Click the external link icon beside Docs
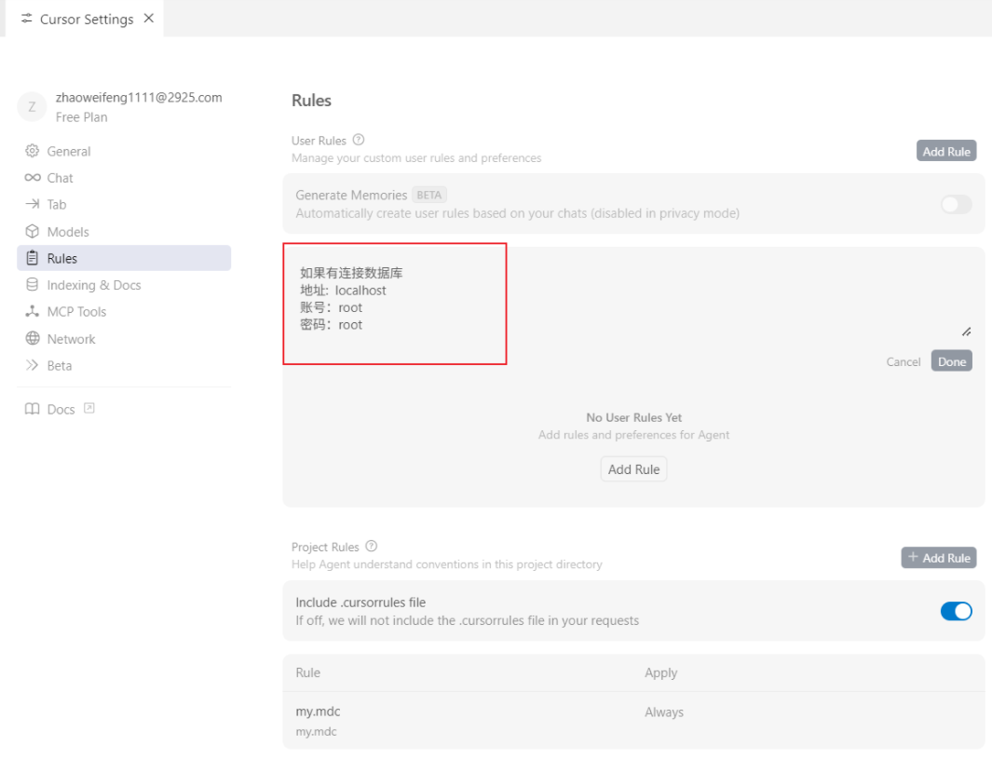Image resolution: width=992 pixels, height=759 pixels. point(89,408)
